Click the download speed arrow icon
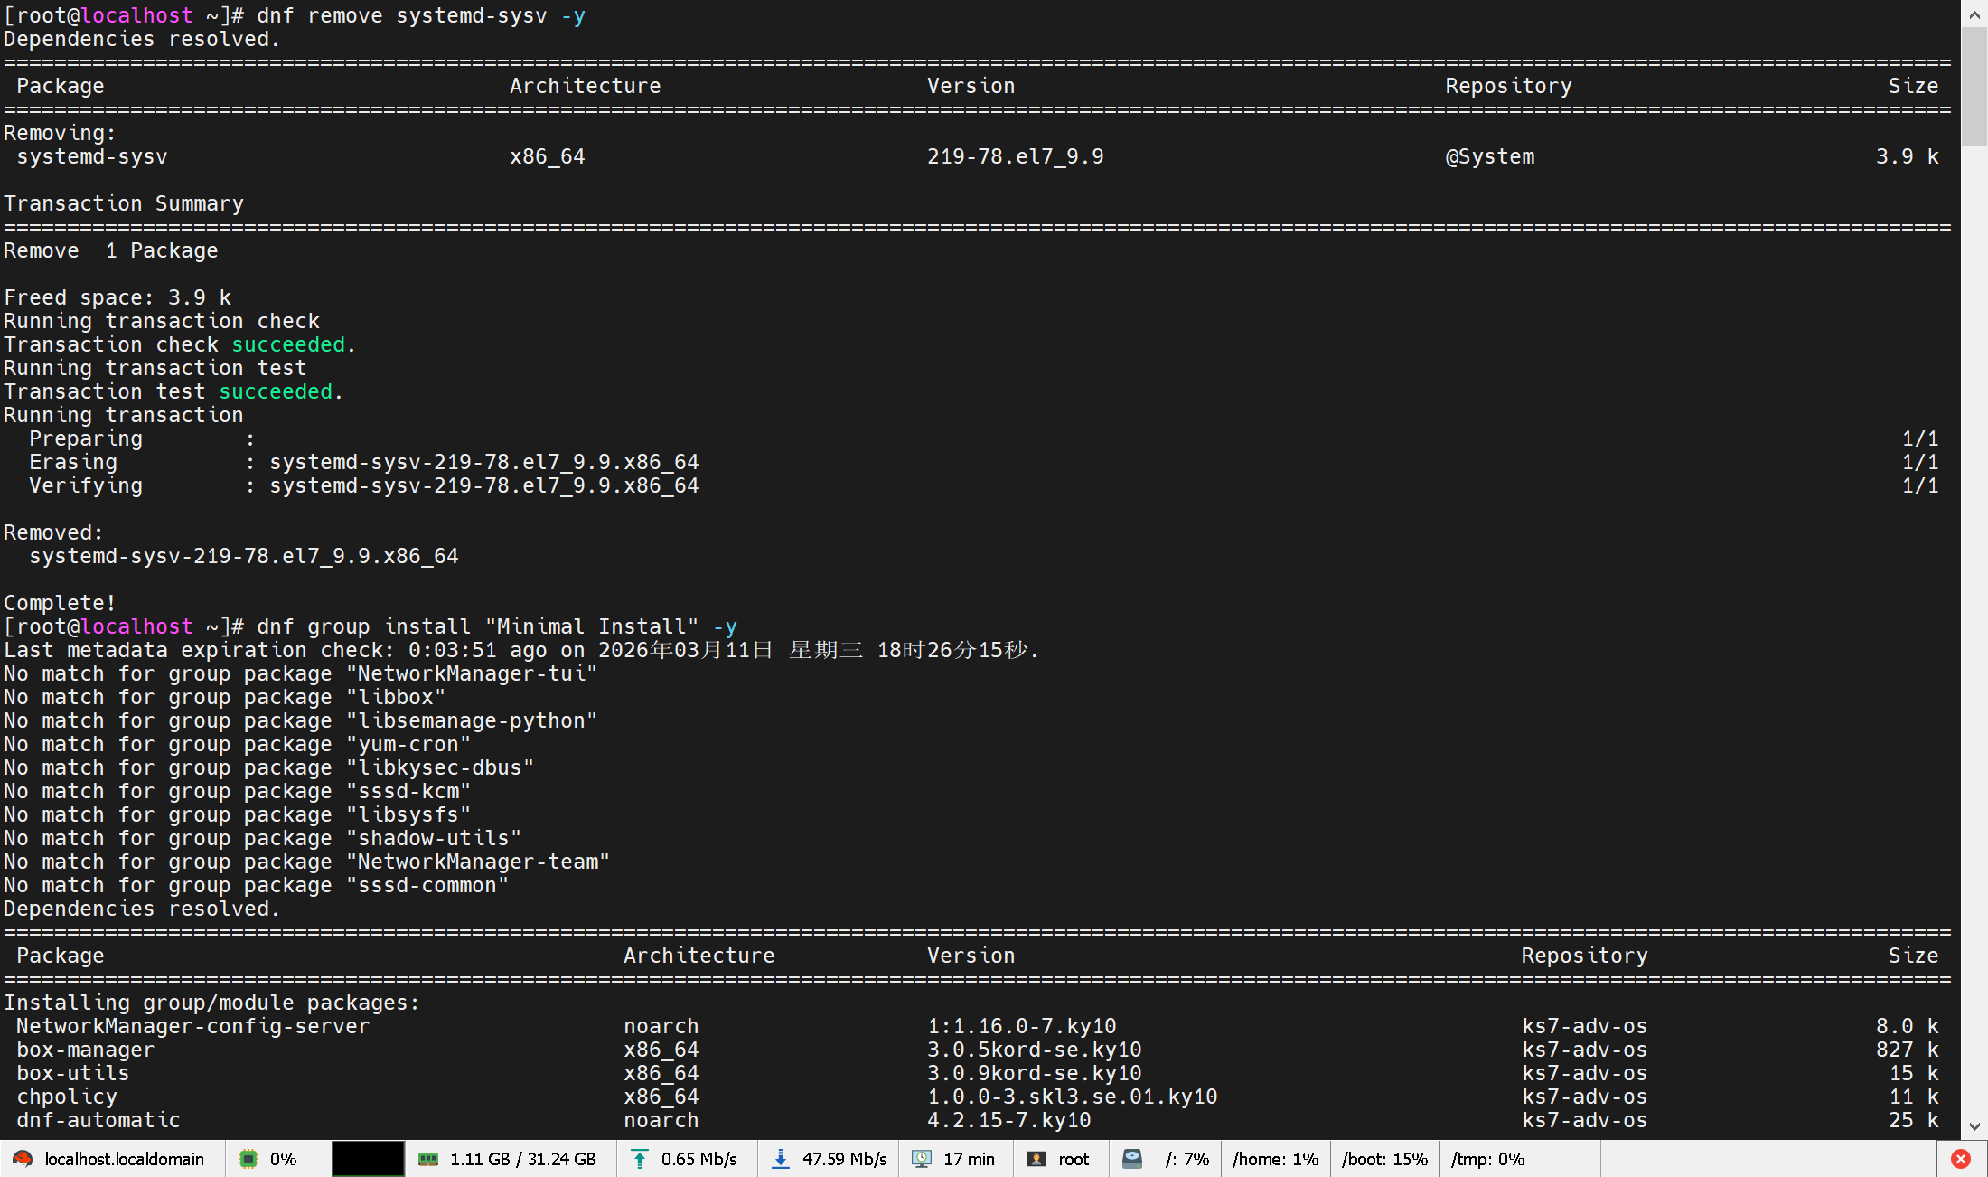 (781, 1159)
